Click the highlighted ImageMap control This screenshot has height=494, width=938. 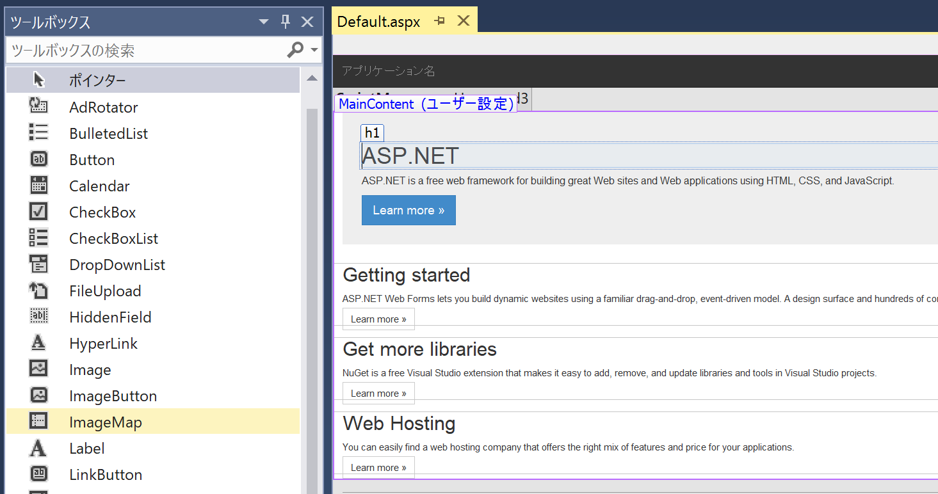(106, 422)
